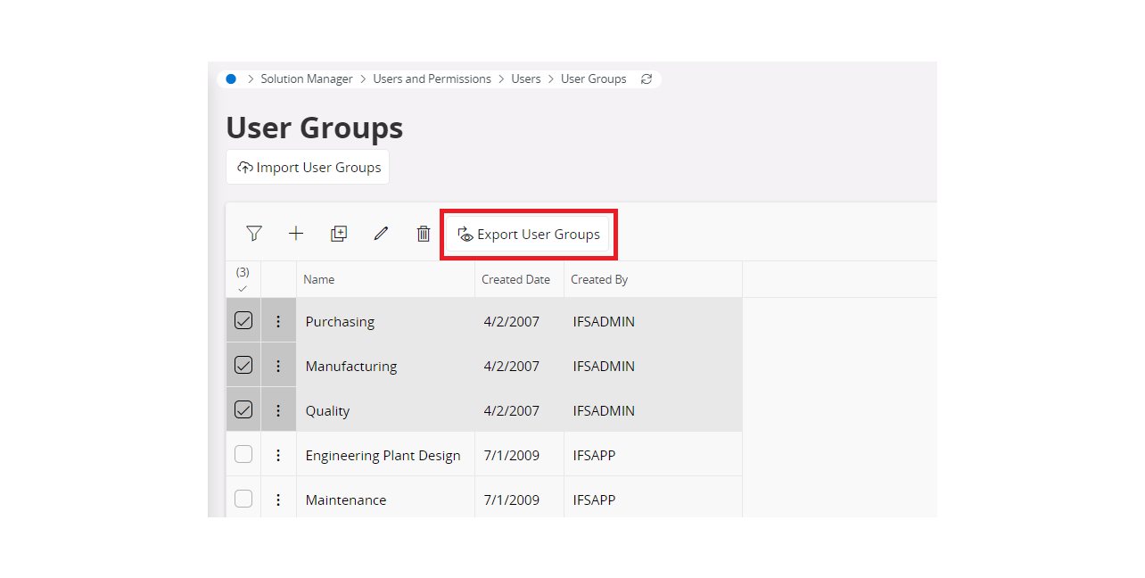
Task: Go to Solution Manager breadcrumb
Action: coord(307,79)
